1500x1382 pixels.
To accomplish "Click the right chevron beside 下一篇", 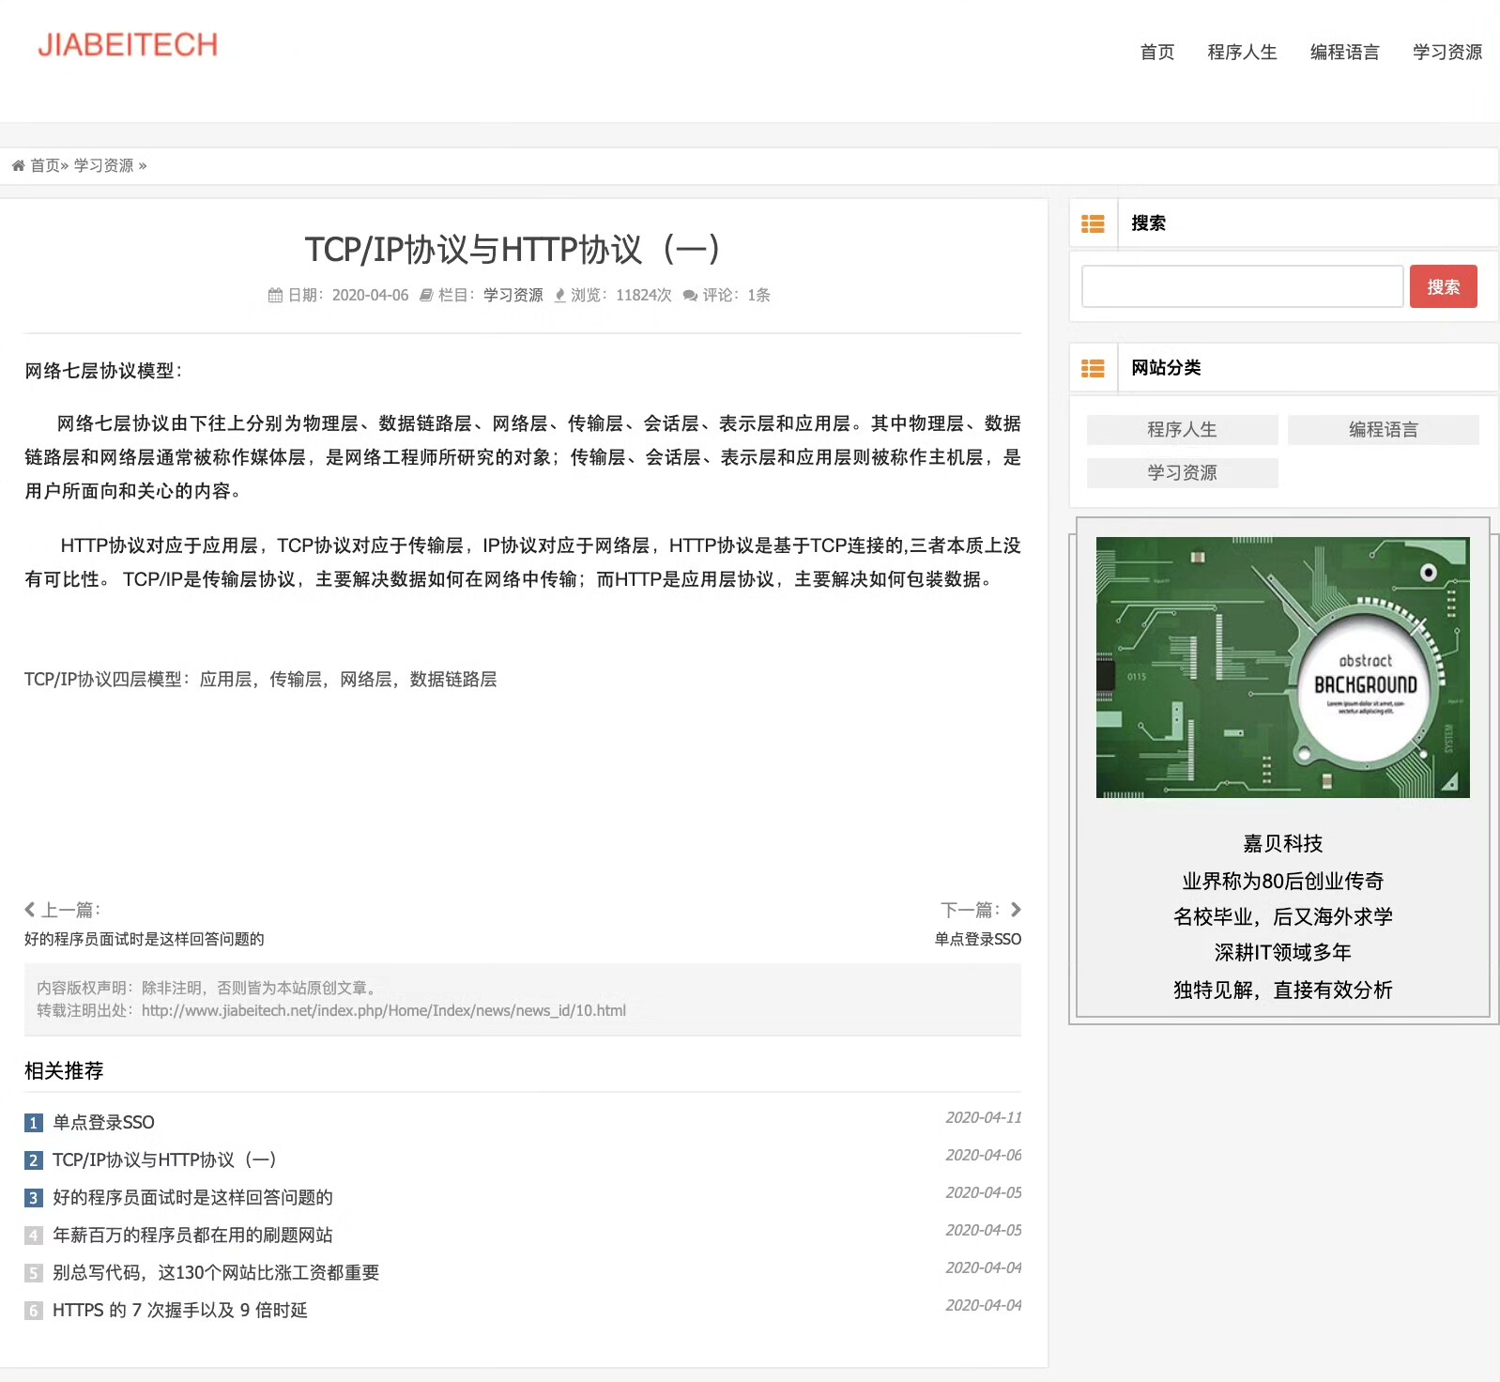I will click(1016, 909).
